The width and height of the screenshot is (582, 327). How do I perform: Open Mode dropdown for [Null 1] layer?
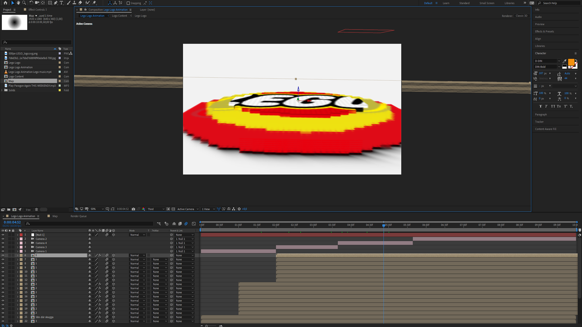(138, 235)
